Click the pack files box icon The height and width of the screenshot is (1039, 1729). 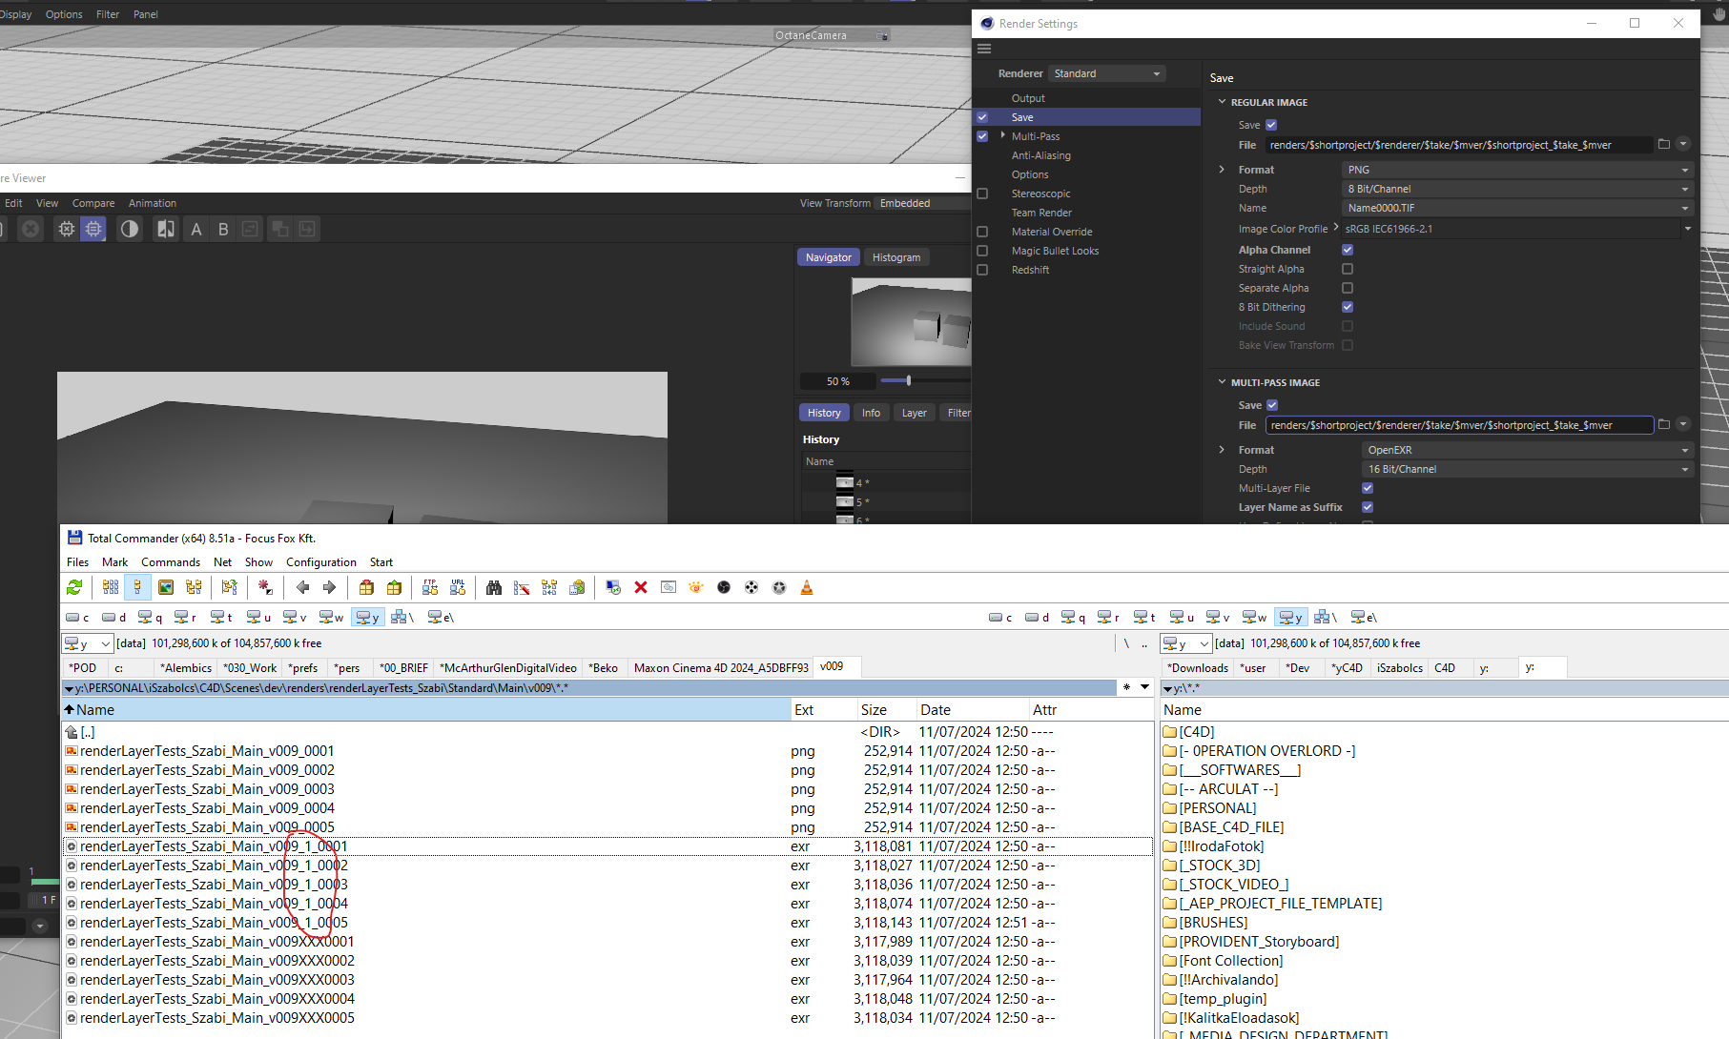[366, 587]
